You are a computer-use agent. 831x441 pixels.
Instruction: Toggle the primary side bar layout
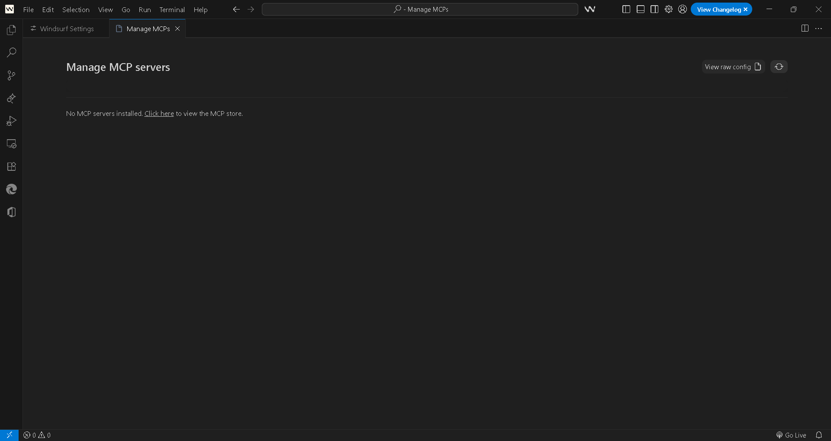(626, 9)
